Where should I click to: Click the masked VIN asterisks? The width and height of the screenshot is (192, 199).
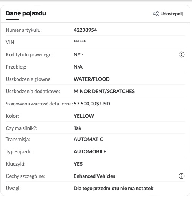click(79, 41)
